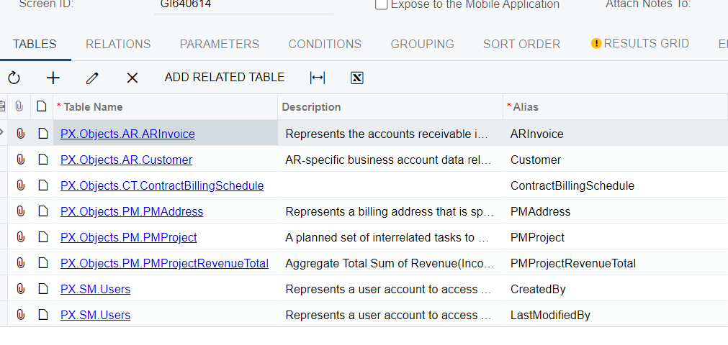Click the Refresh icon in grid toolbar
The height and width of the screenshot is (345, 728).
[x=14, y=78]
